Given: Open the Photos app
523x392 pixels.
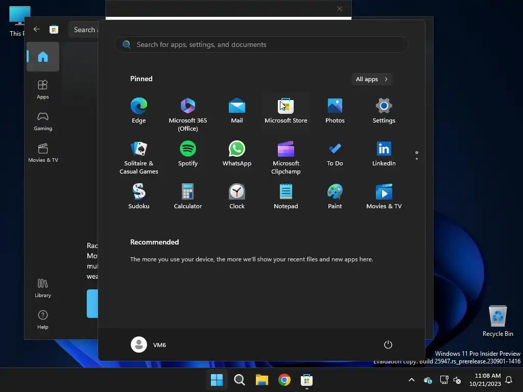Looking at the screenshot, I should (x=335, y=111).
